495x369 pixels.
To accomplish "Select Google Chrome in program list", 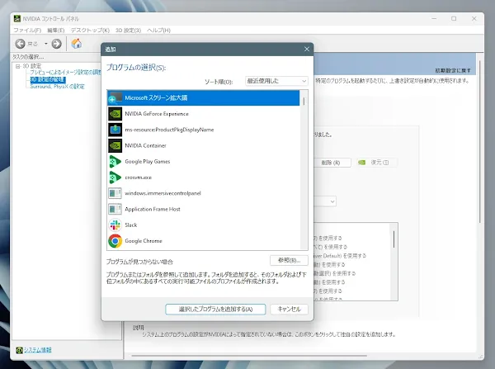I will pos(203,241).
